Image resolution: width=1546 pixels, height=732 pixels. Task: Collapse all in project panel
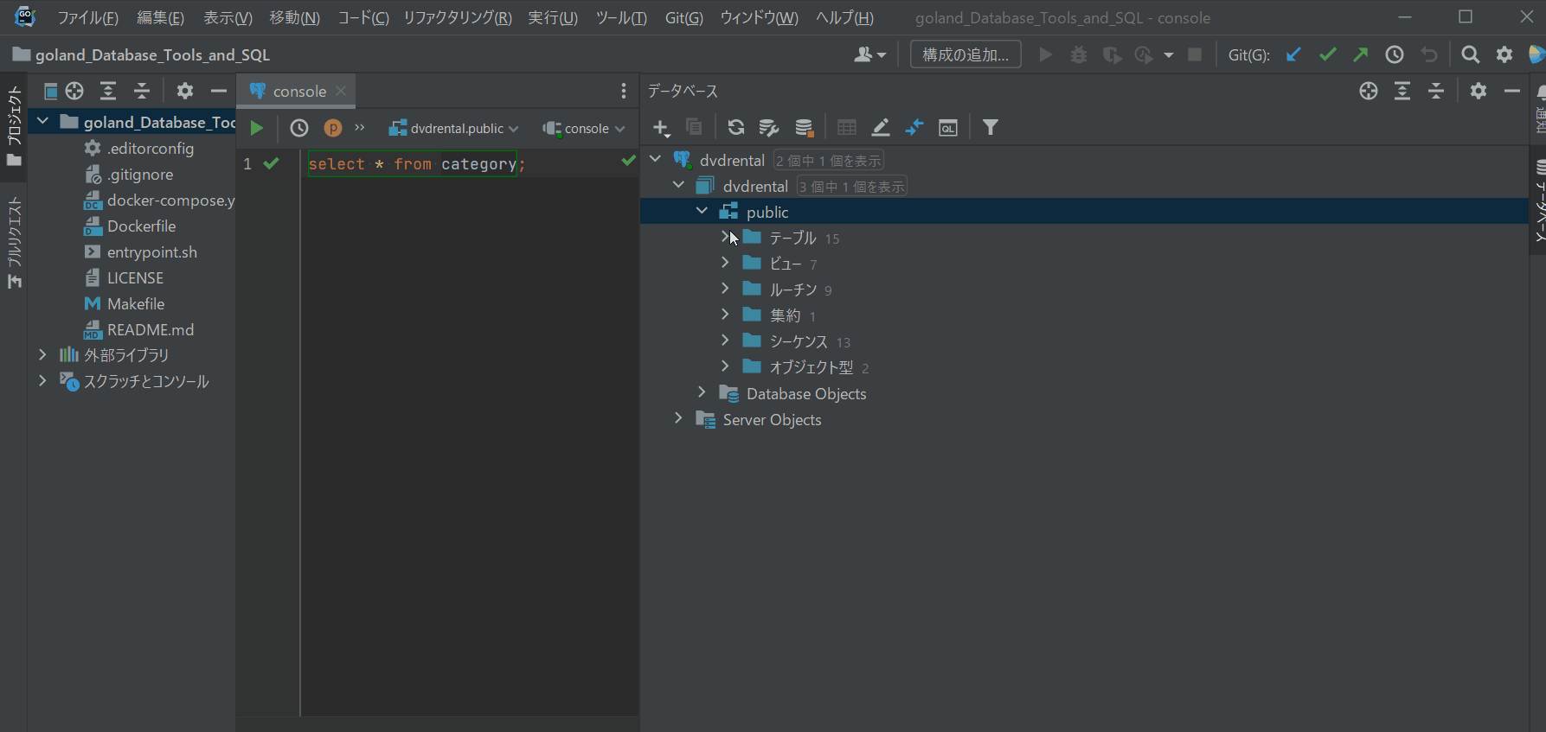142,91
